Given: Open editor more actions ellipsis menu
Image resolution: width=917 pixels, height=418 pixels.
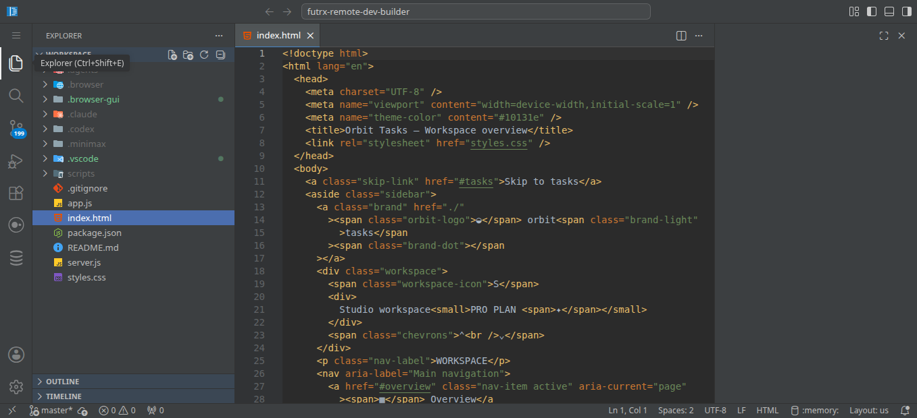Looking at the screenshot, I should (x=699, y=36).
